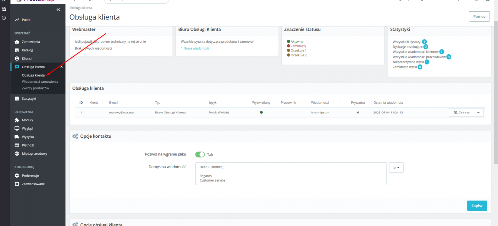Screen dimensions: 498x226
Task: Open Moduły puzzle piece icon
Action: coord(17,120)
